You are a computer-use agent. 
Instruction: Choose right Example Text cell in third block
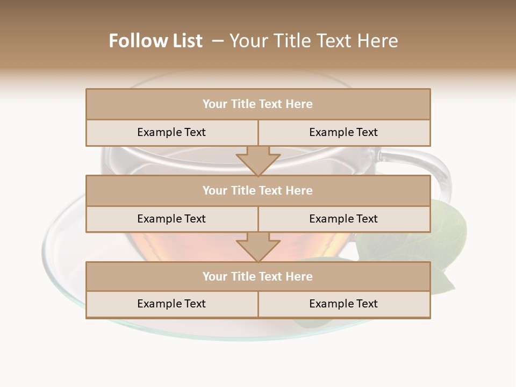pyautogui.click(x=343, y=304)
